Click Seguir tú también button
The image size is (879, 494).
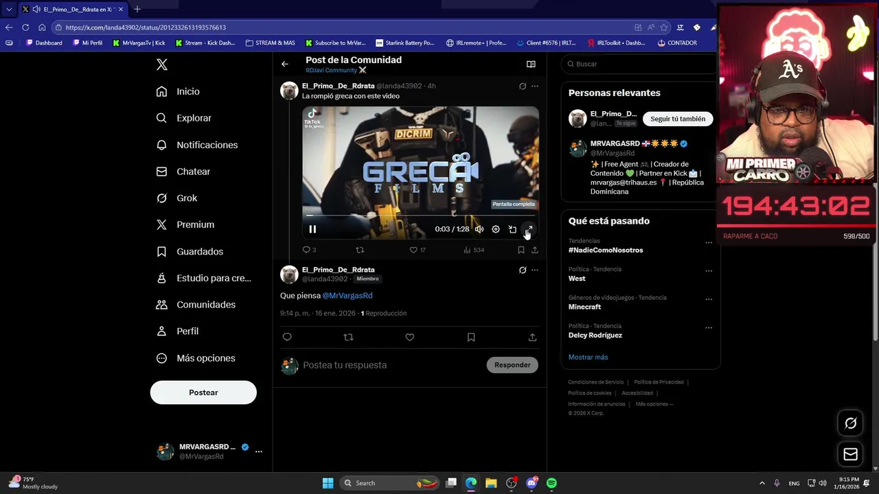point(678,119)
